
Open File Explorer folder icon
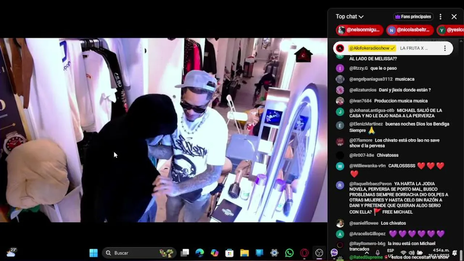(244, 253)
